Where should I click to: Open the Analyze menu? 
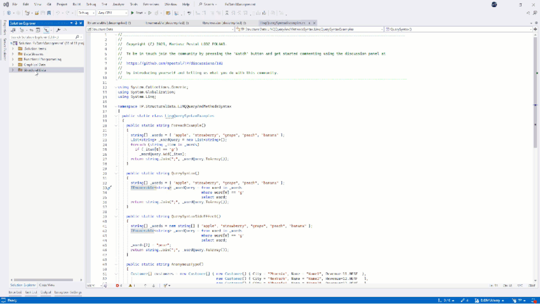pyautogui.click(x=118, y=4)
